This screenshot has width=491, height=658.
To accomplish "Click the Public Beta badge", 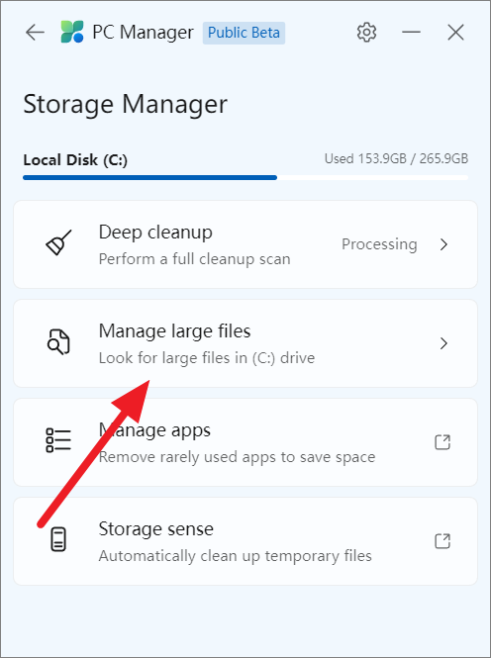I will click(244, 33).
